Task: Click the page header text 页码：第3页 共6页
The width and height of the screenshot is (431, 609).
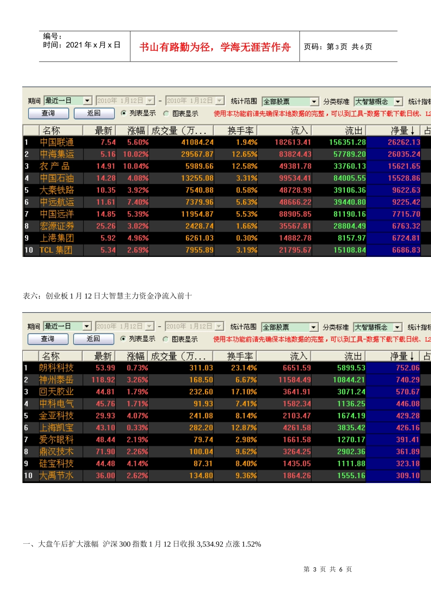Action: coord(338,47)
